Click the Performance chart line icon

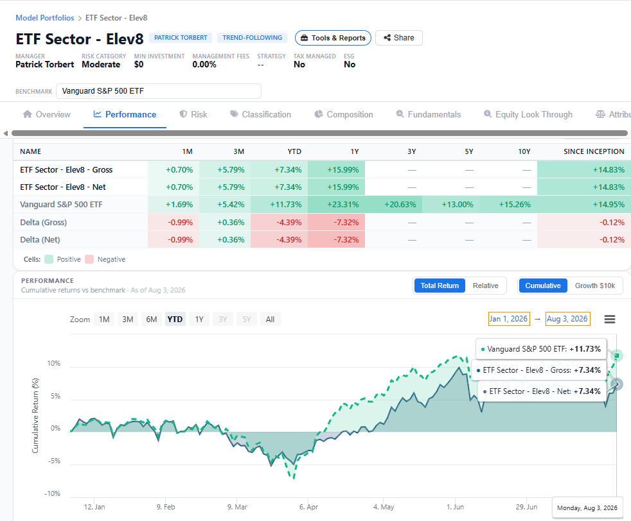97,114
